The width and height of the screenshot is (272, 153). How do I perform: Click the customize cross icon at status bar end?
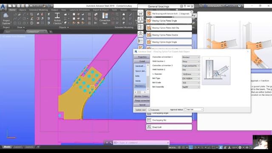click(x=247, y=147)
